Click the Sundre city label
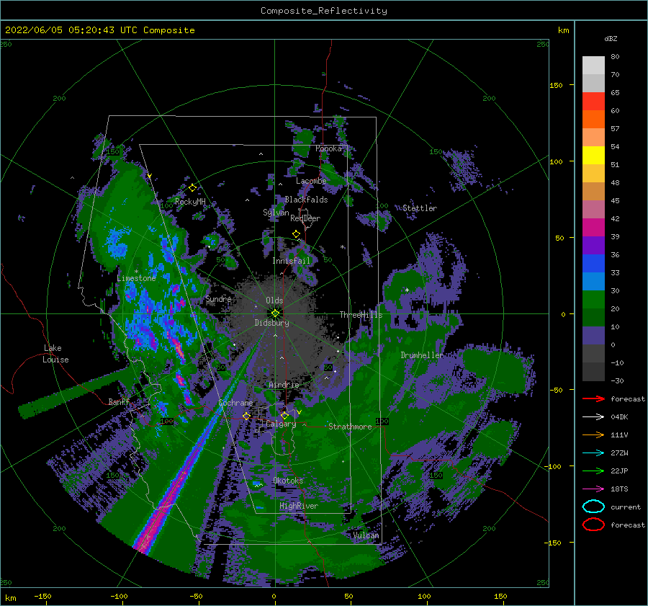The height and width of the screenshot is (606, 648). 219,298
